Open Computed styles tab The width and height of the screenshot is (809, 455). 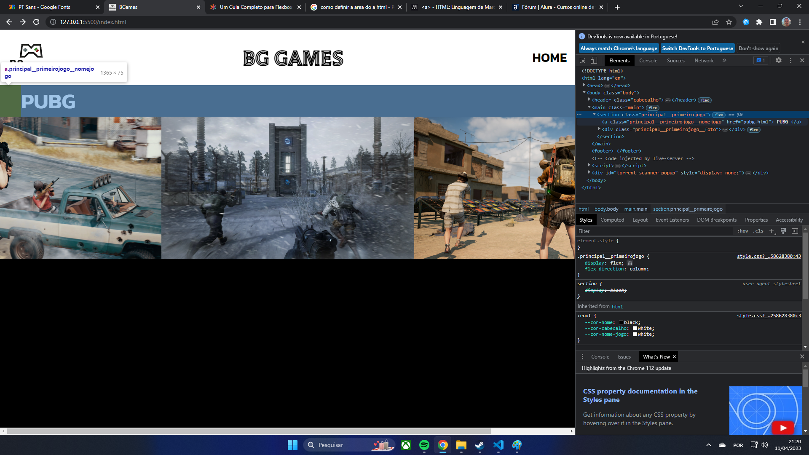click(612, 220)
